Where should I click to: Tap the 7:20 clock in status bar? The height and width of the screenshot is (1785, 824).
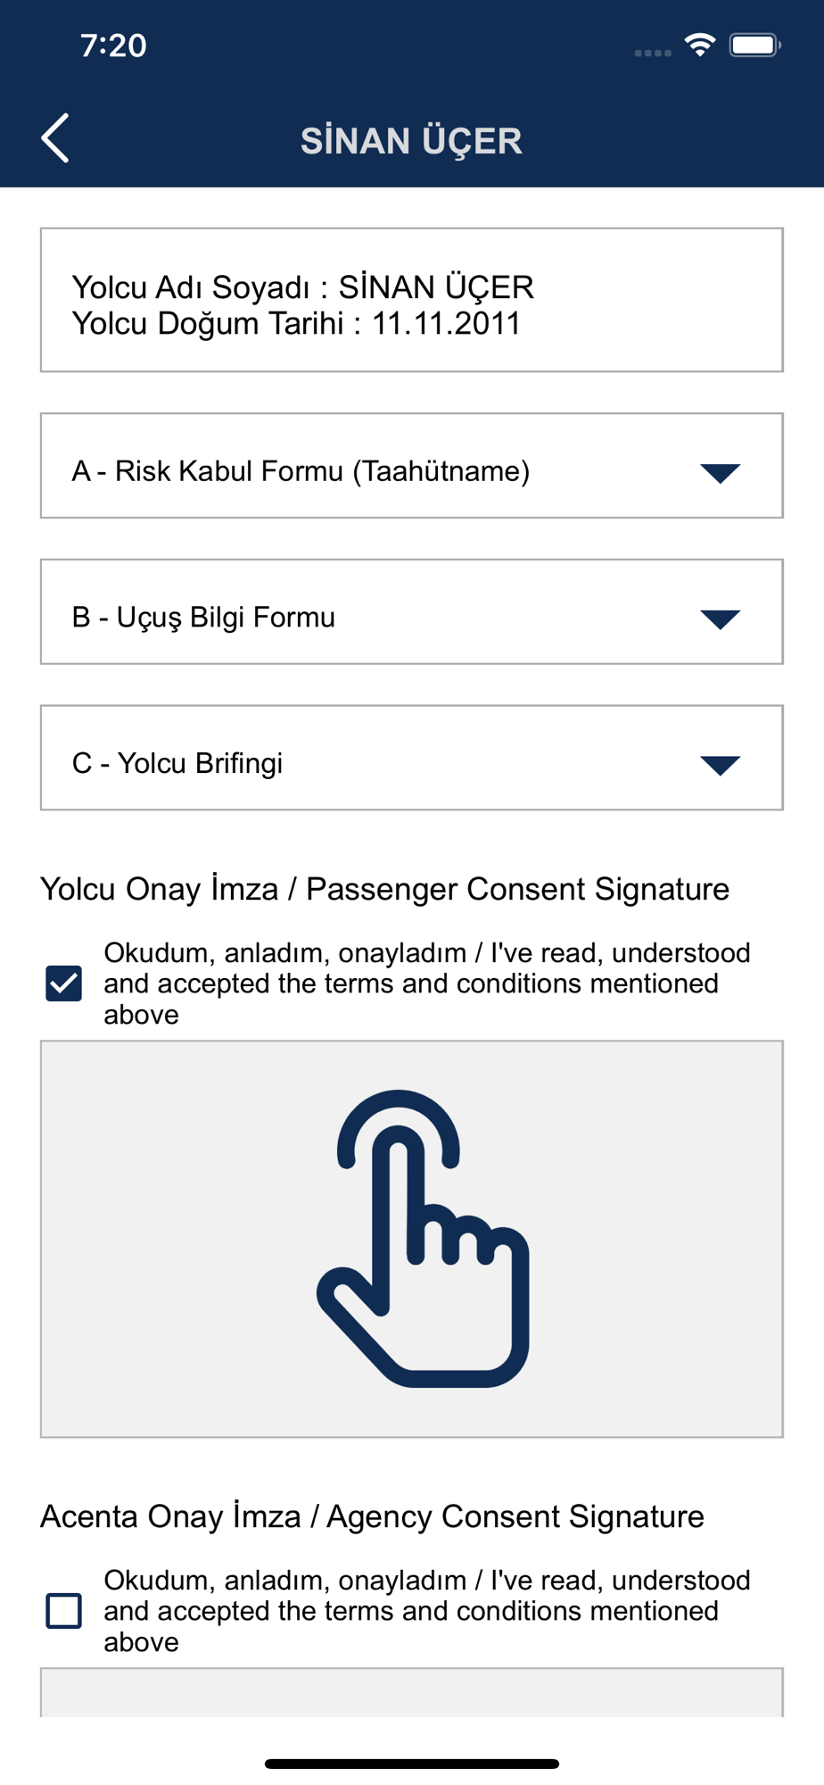[x=113, y=46]
